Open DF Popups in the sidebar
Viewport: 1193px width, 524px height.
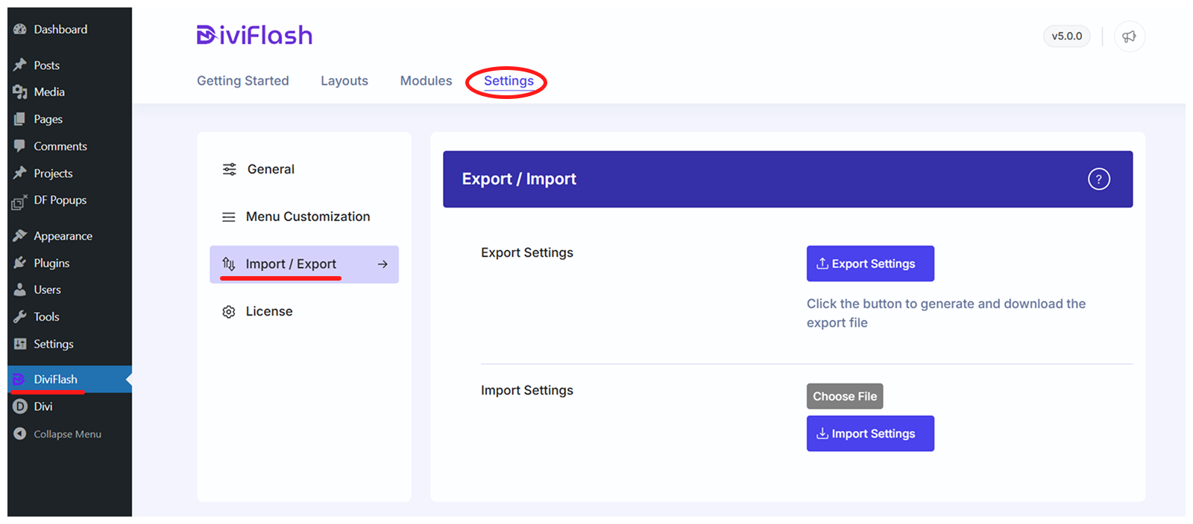pyautogui.click(x=60, y=200)
